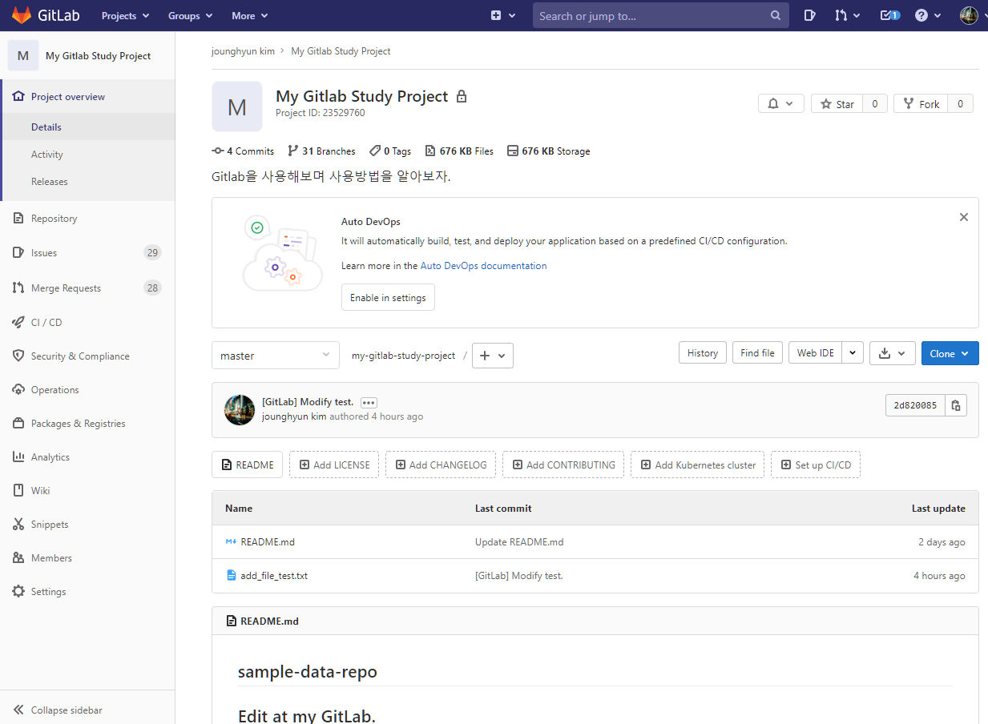This screenshot has width=988, height=724.
Task: Open notification bell dropdown
Action: [781, 103]
